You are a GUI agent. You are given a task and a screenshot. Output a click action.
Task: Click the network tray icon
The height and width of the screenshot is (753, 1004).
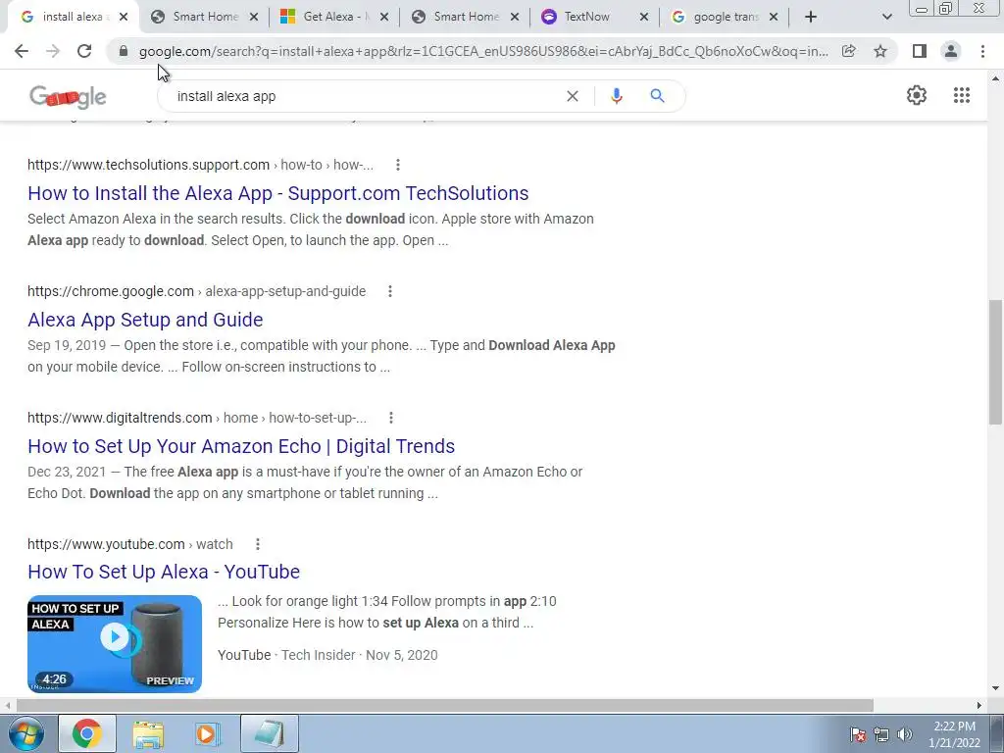881,734
